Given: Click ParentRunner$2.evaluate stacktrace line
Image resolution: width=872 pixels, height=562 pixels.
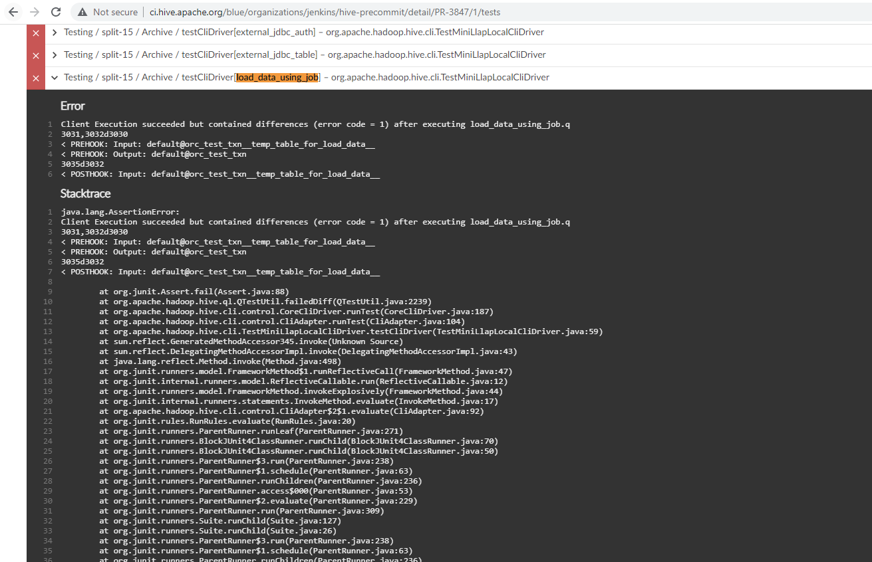Looking at the screenshot, I should 258,501.
